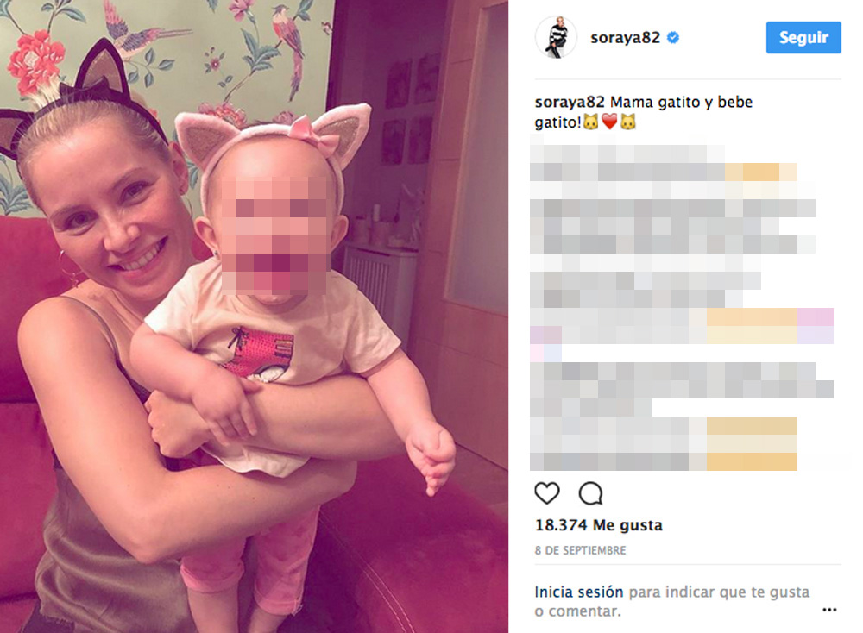Open the 8 DE SEPTIEMBRE post date
Screen dimensions: 863x633
coord(580,550)
